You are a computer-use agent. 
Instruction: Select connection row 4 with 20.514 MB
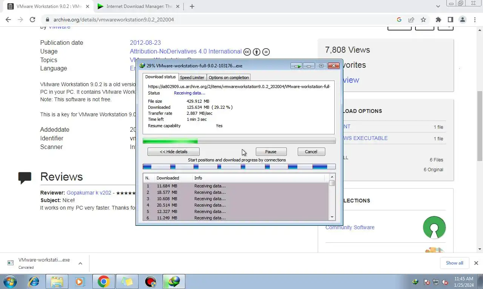tap(236, 205)
